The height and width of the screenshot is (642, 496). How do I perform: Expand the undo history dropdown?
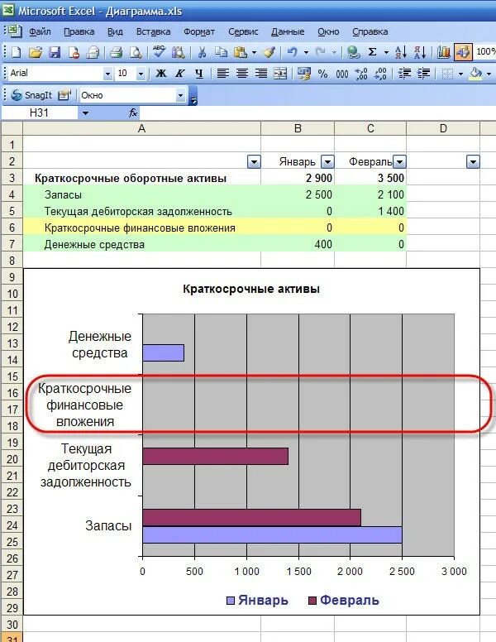(306, 52)
